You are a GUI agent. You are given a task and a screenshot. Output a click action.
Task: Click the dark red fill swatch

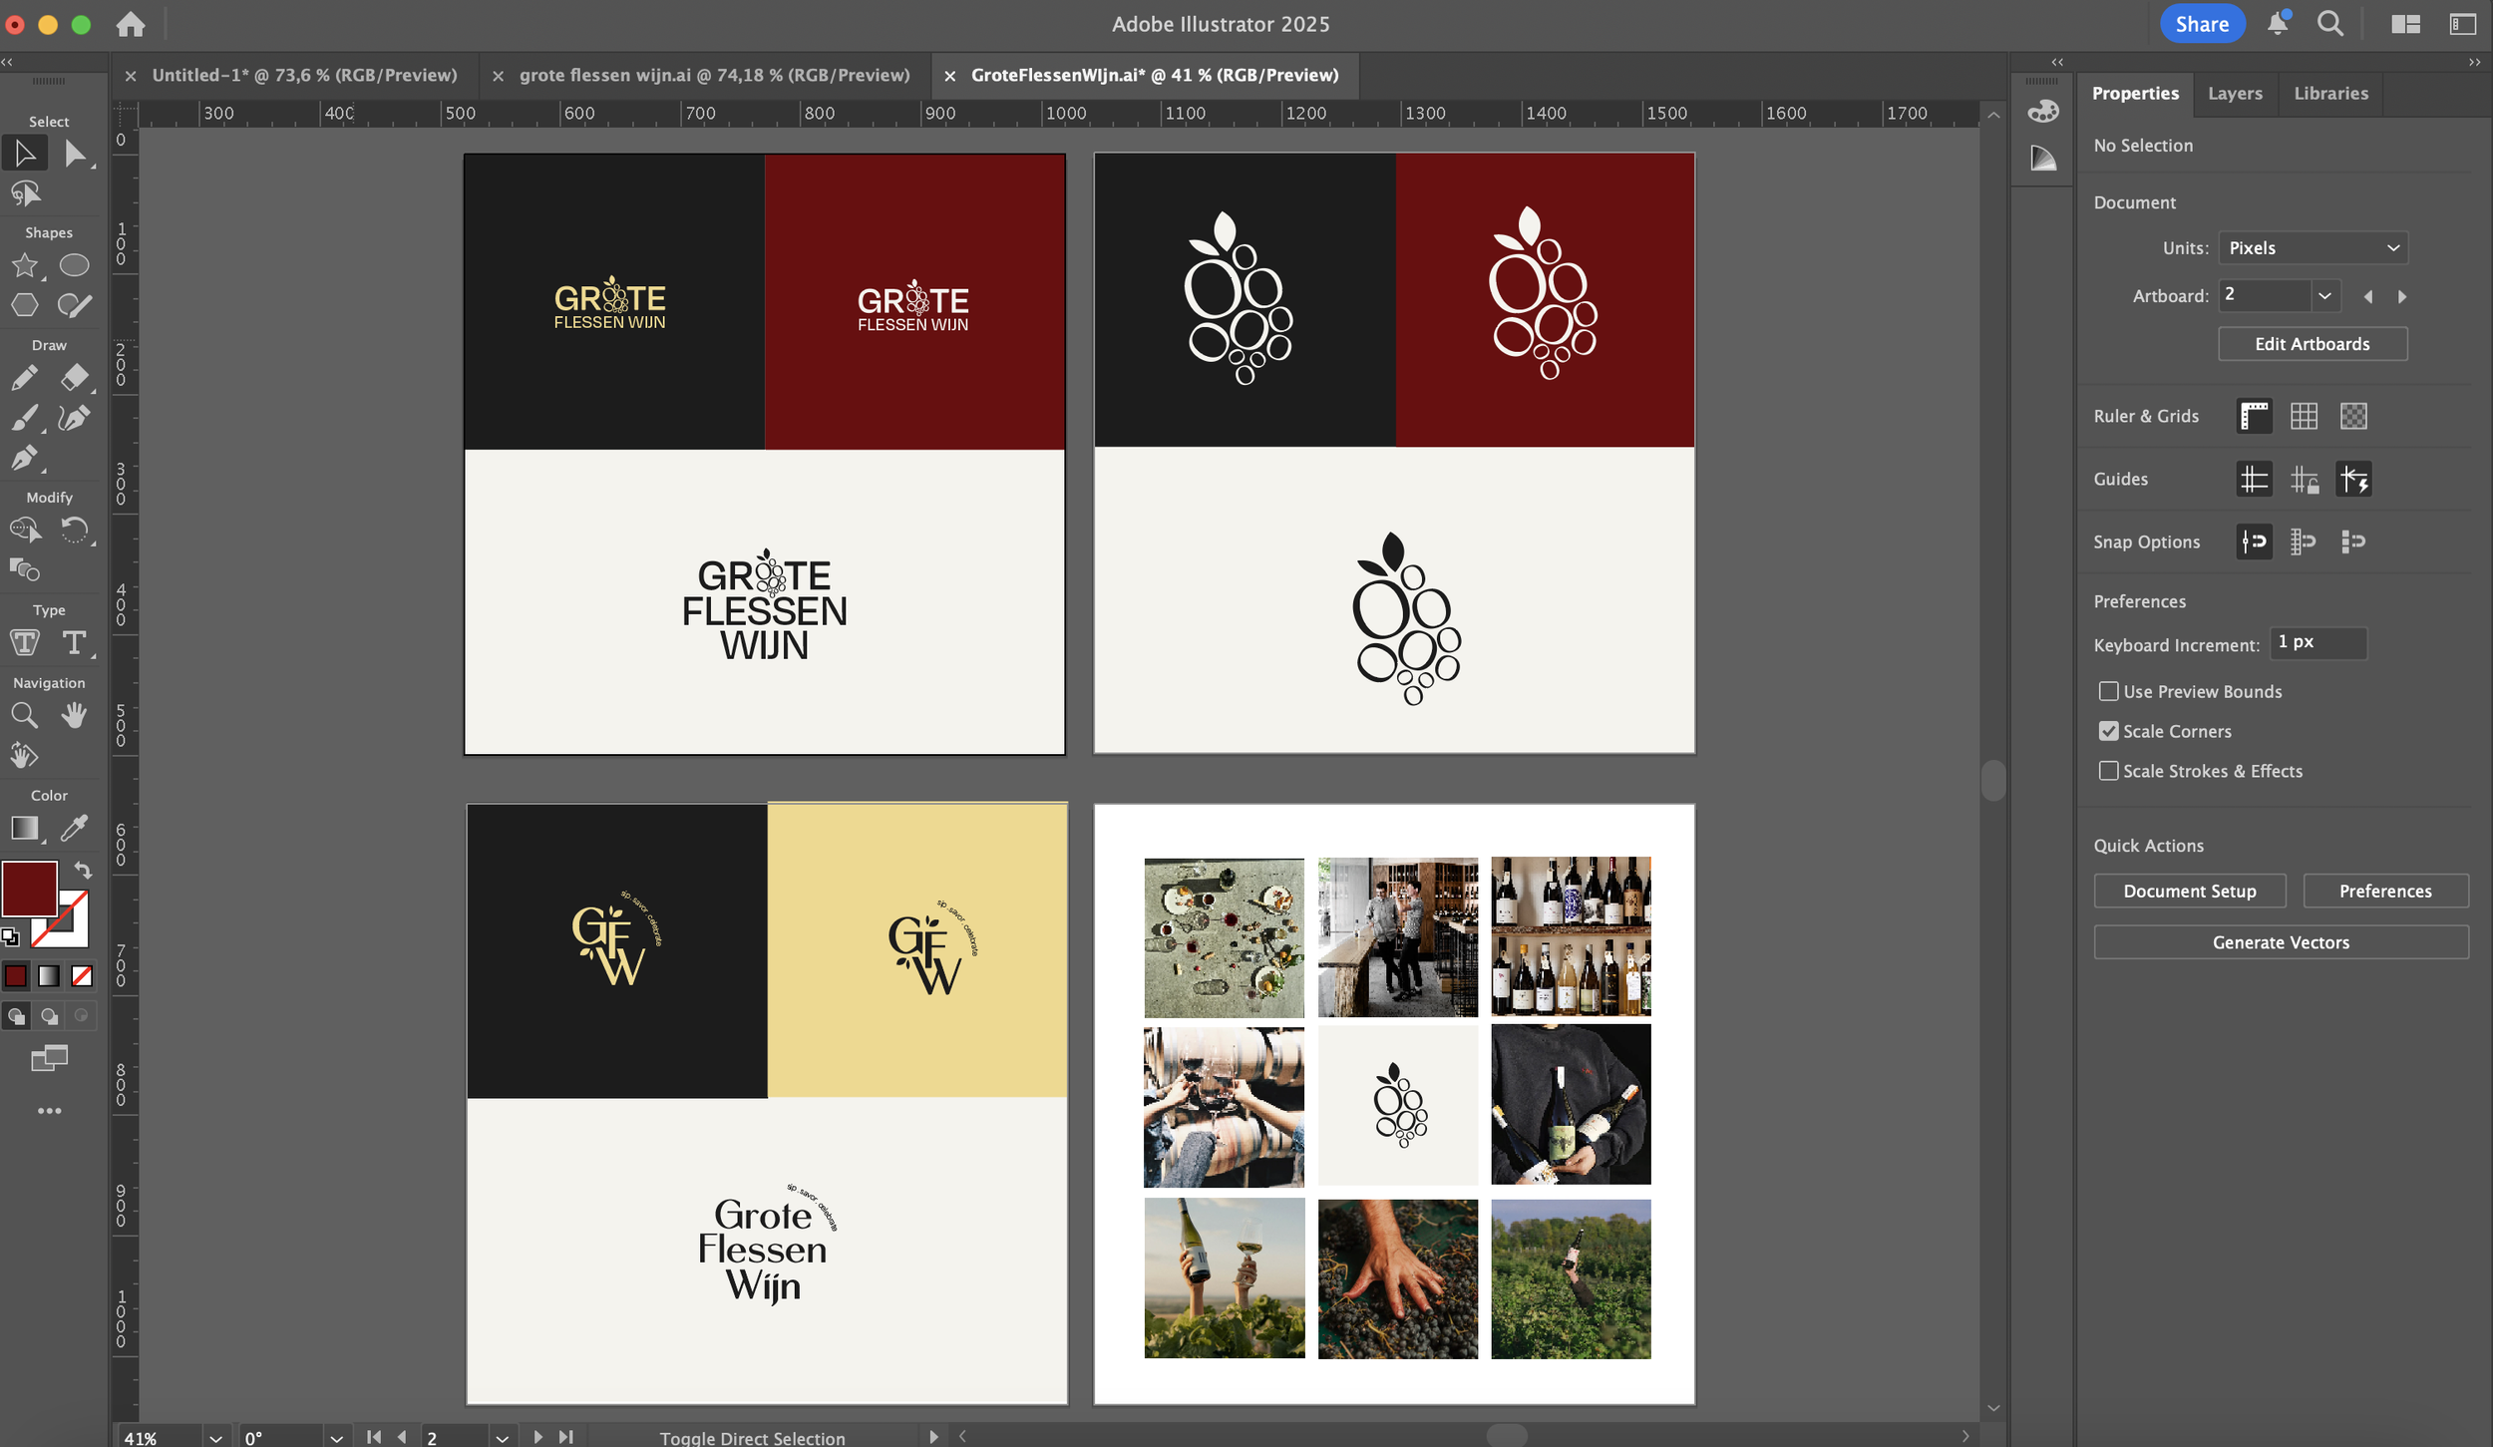[x=29, y=888]
